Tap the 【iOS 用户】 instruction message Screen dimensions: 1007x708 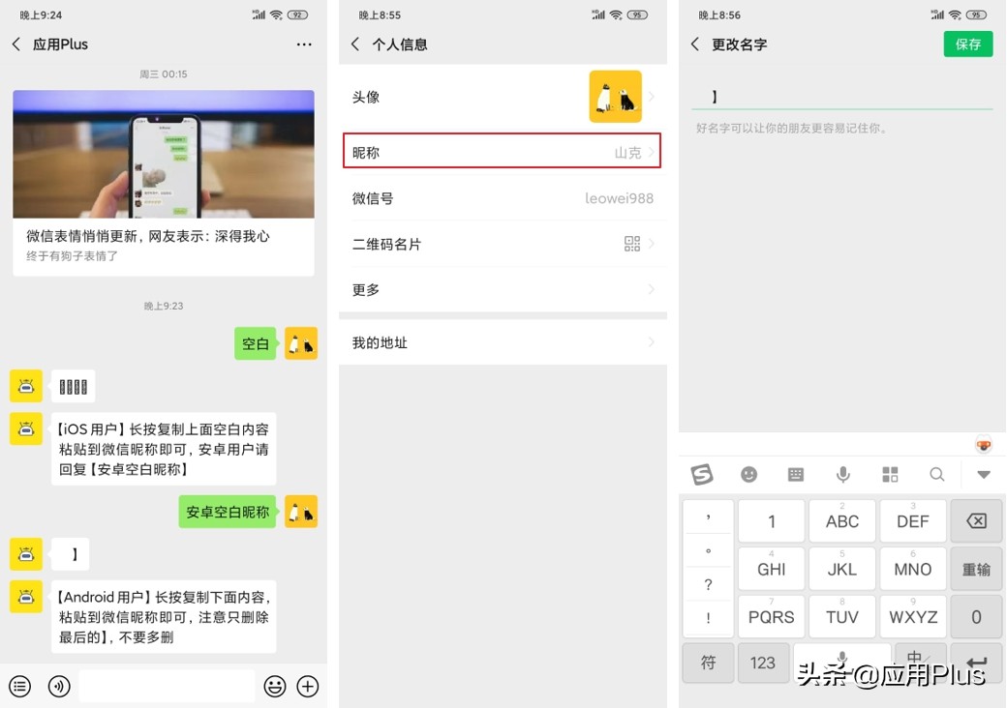[x=164, y=449]
